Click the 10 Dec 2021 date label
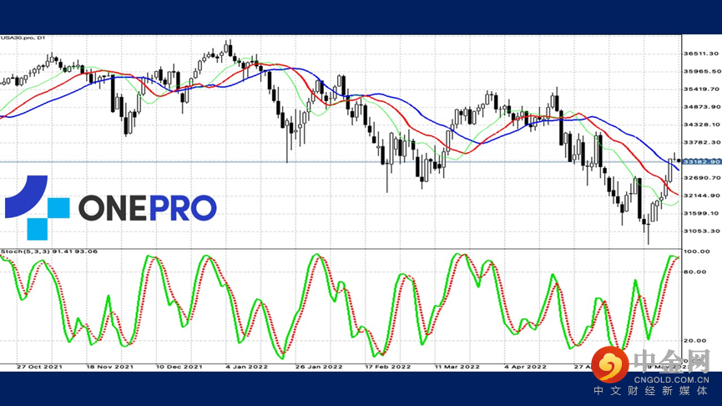This screenshot has height=406, width=722. [179, 367]
